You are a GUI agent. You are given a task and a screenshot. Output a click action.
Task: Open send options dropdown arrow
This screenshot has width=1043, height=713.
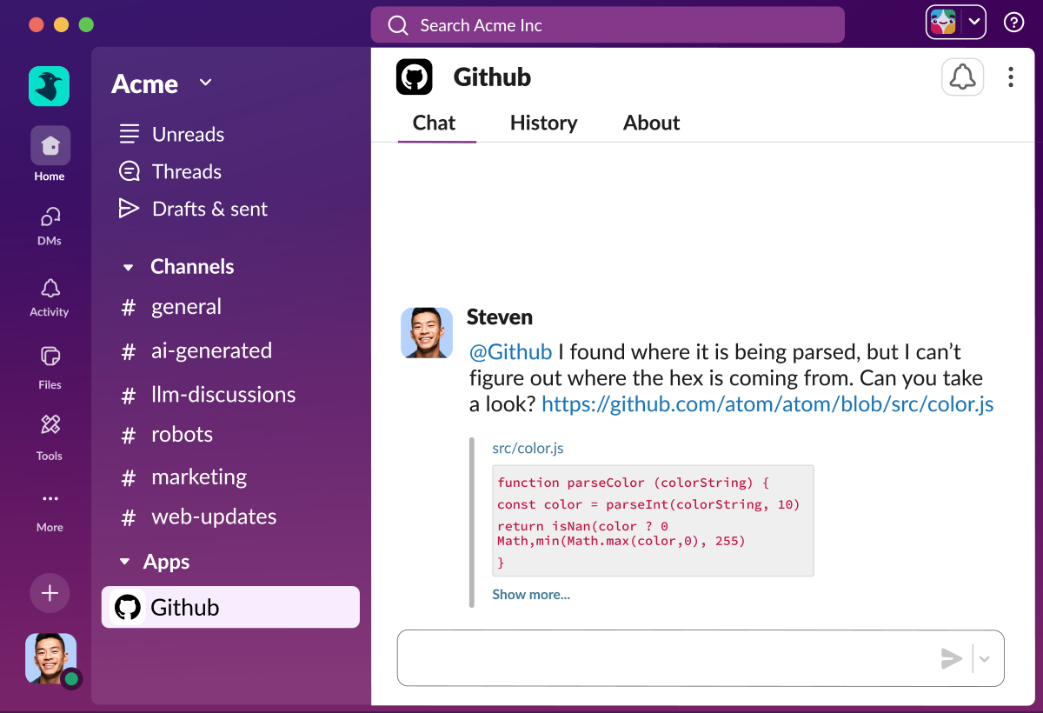pos(985,659)
